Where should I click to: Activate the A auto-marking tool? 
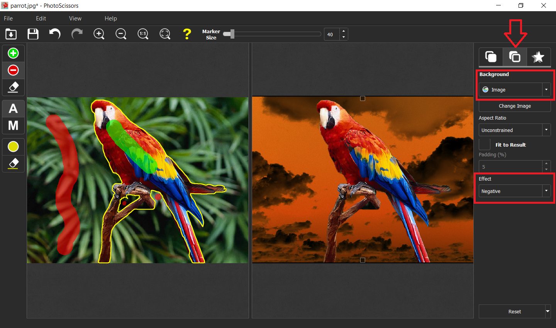click(13, 108)
